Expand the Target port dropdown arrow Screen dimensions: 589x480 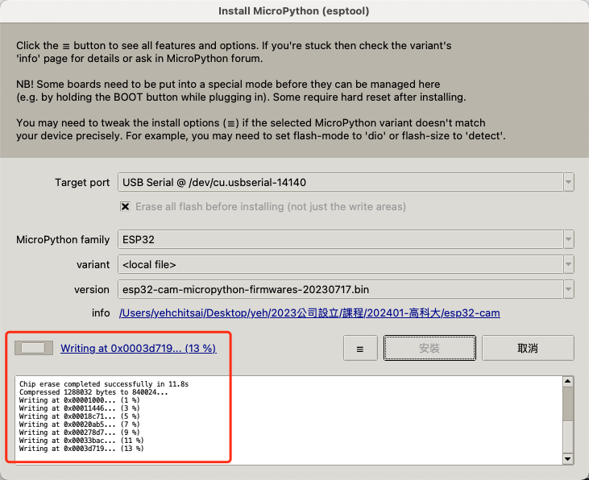(568, 182)
